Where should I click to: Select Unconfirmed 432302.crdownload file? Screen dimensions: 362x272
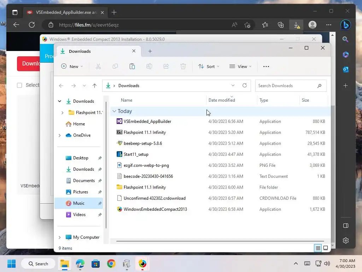coord(154,198)
